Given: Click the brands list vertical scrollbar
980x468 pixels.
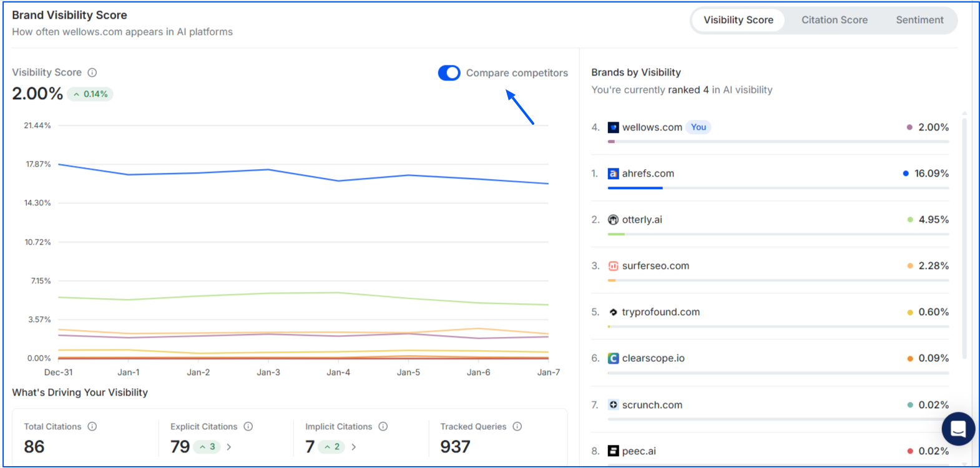Looking at the screenshot, I should (x=964, y=237).
